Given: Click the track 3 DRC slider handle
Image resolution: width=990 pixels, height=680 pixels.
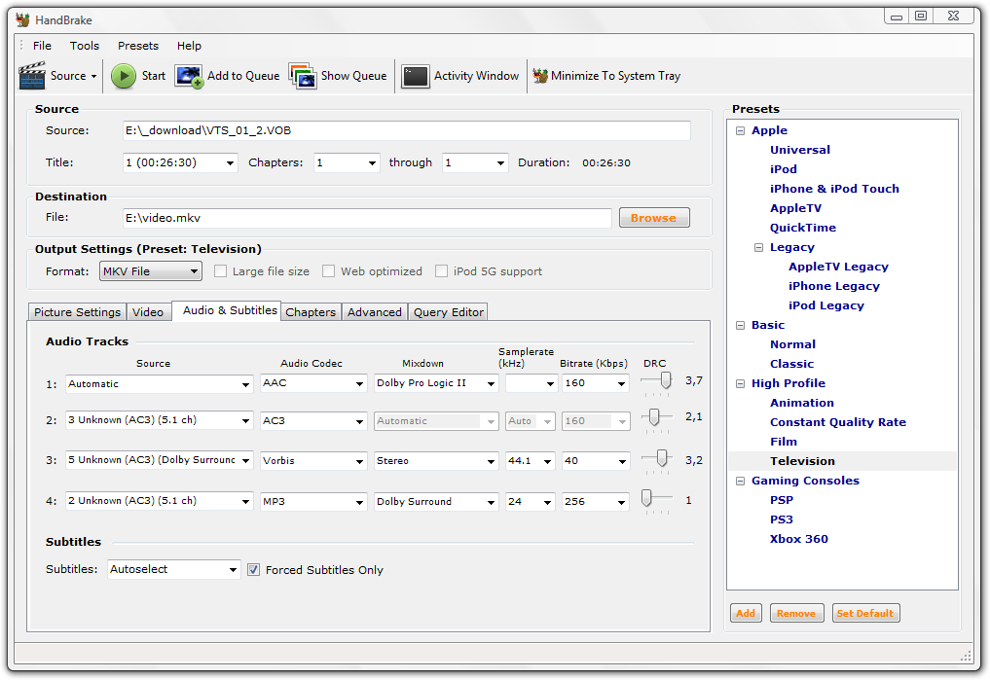Looking at the screenshot, I should point(662,458).
